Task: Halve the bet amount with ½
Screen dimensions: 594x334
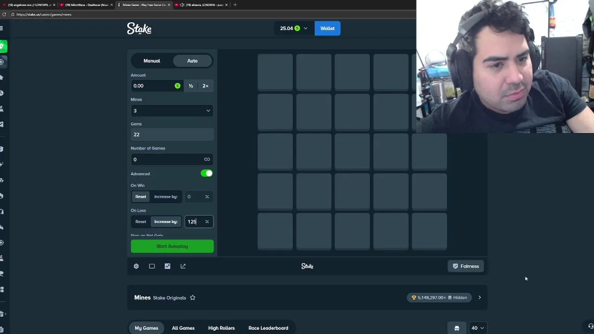Action: click(191, 86)
